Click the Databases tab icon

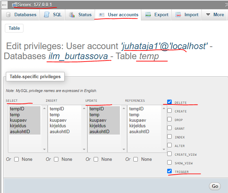coord(8,15)
